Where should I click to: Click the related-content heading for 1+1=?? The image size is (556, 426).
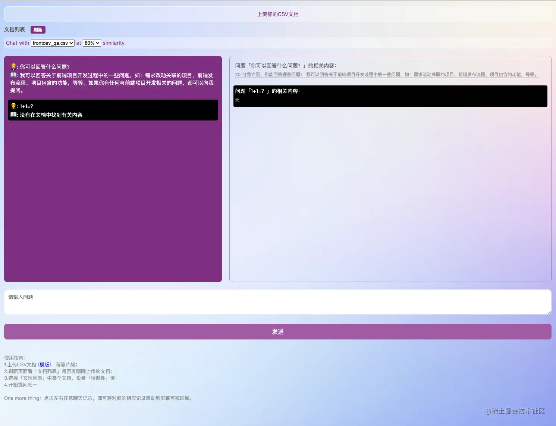267,91
